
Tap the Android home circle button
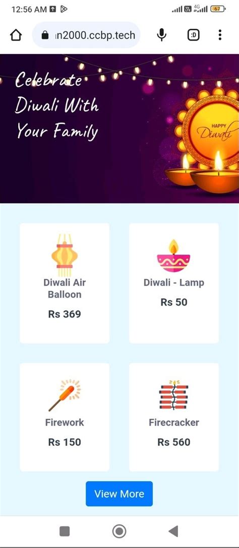[x=119, y=531]
